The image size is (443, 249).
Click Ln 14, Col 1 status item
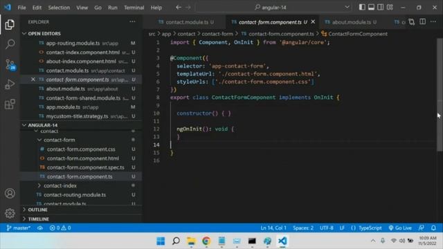273,228
